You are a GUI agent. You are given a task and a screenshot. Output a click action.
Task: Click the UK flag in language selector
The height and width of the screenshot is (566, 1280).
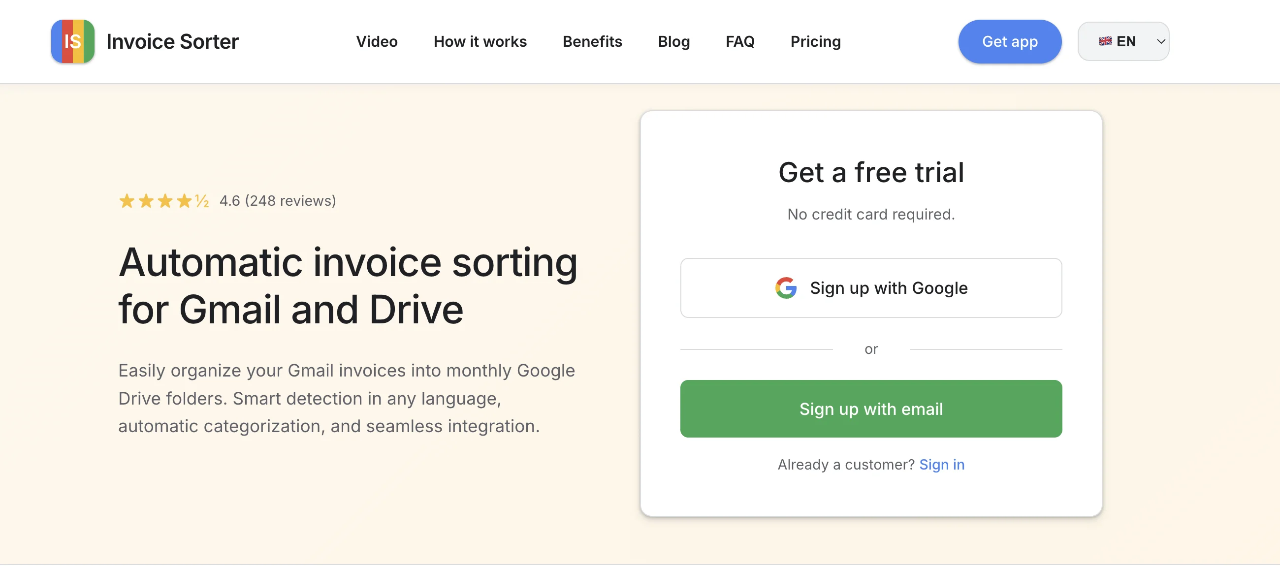tap(1105, 41)
